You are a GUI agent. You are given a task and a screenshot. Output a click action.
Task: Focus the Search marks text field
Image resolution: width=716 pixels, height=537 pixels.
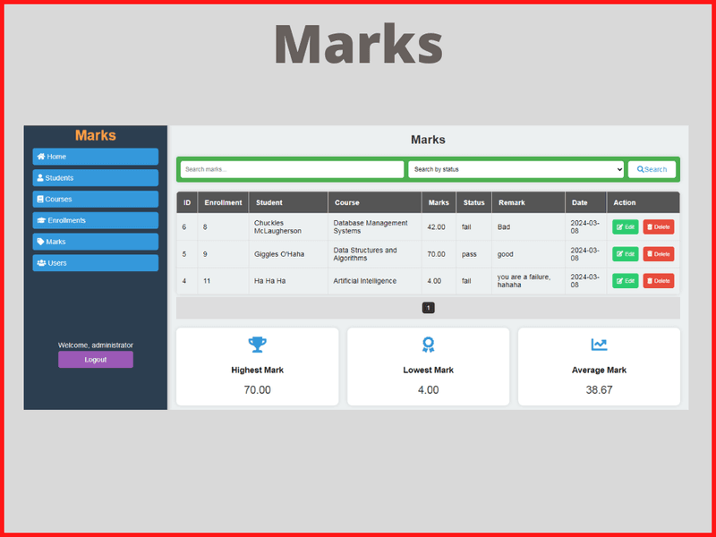(x=292, y=169)
